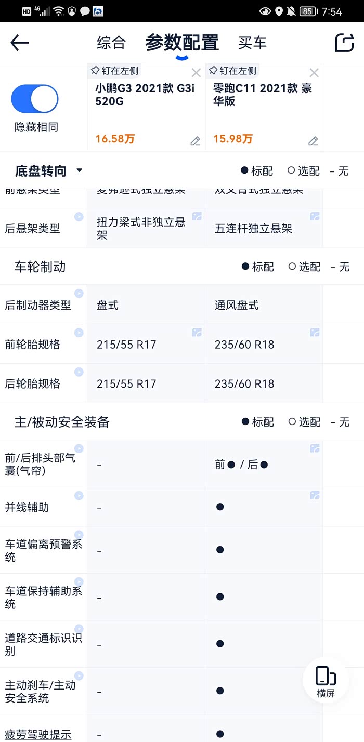The width and height of the screenshot is (364, 742).
Task: Remove 零跑C11 2021款 from comparison
Action: (x=314, y=73)
